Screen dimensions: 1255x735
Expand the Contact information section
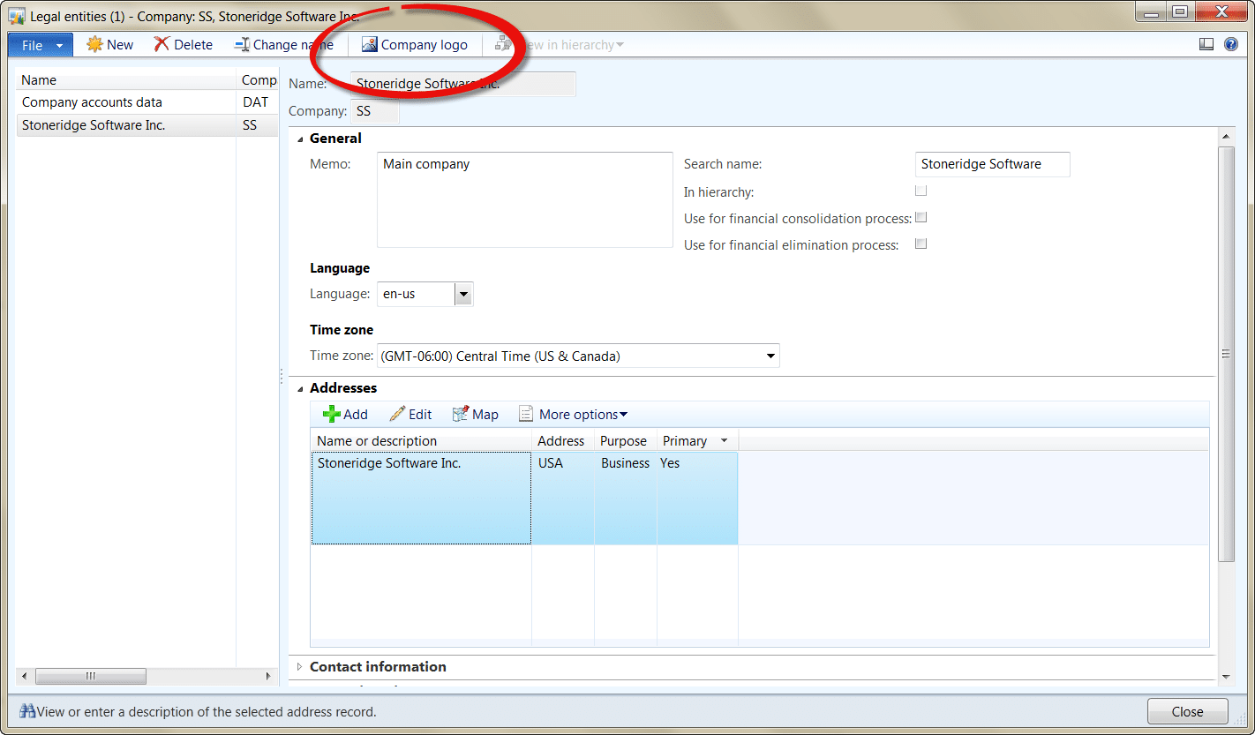point(299,667)
